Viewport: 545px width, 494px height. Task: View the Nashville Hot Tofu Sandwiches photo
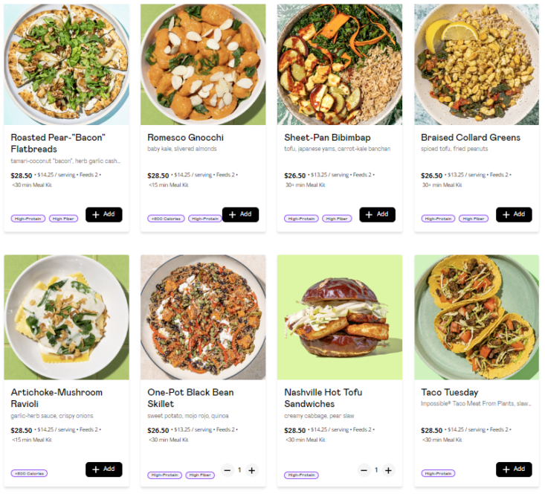pyautogui.click(x=340, y=318)
